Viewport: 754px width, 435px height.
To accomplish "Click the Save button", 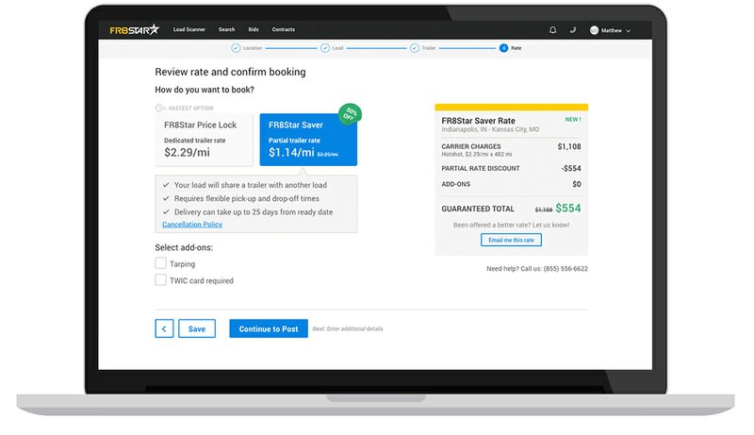I will tap(197, 328).
